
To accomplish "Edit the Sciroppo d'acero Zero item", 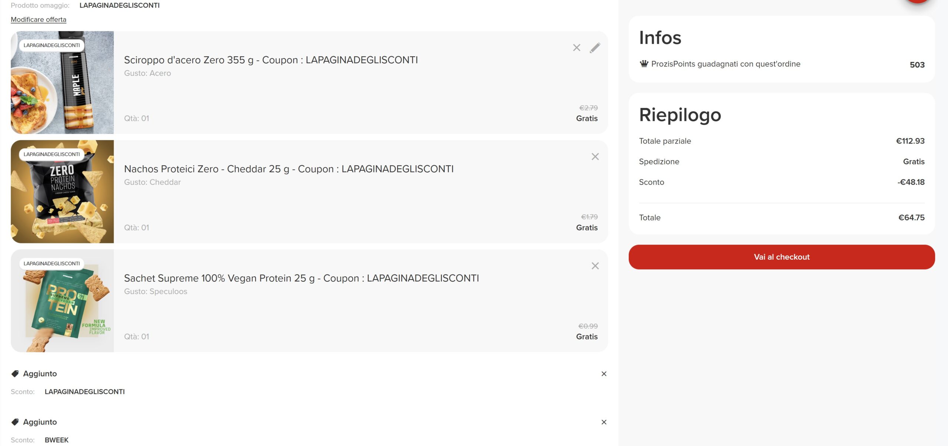I will click(x=595, y=48).
